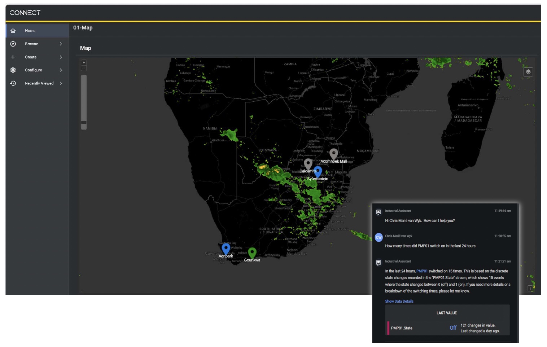The width and height of the screenshot is (547, 347).
Task: Expand the Browse menu chevron
Action: coord(61,44)
